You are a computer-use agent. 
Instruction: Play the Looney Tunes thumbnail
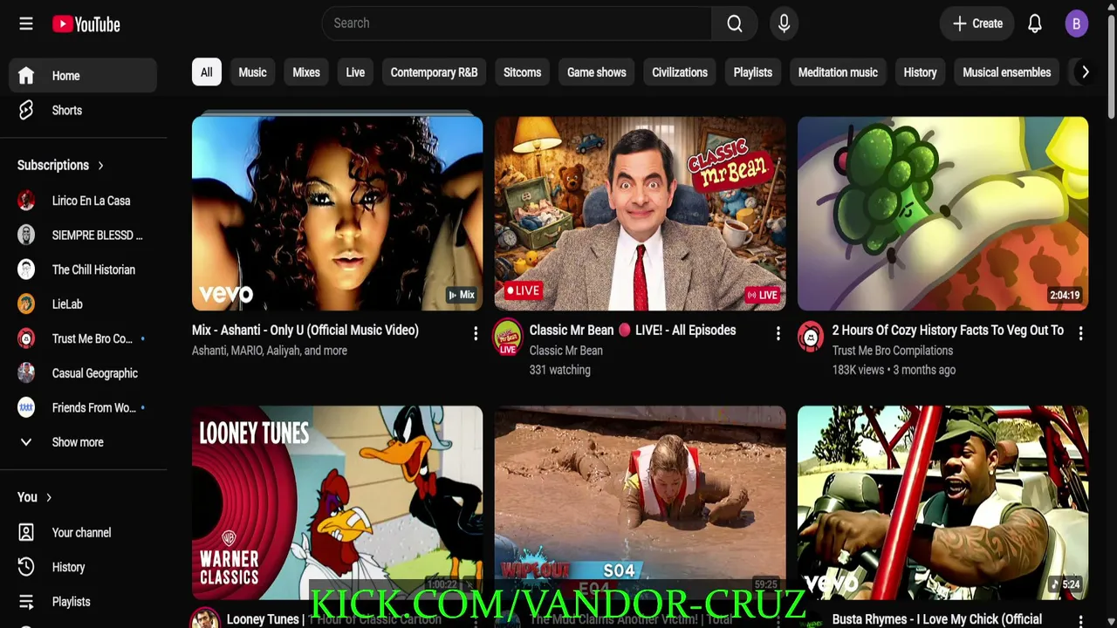click(337, 502)
